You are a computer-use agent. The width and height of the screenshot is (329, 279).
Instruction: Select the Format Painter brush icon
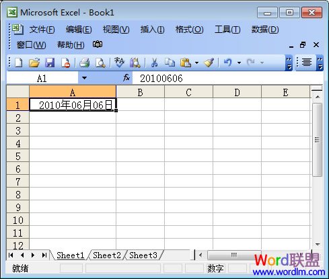pos(209,63)
